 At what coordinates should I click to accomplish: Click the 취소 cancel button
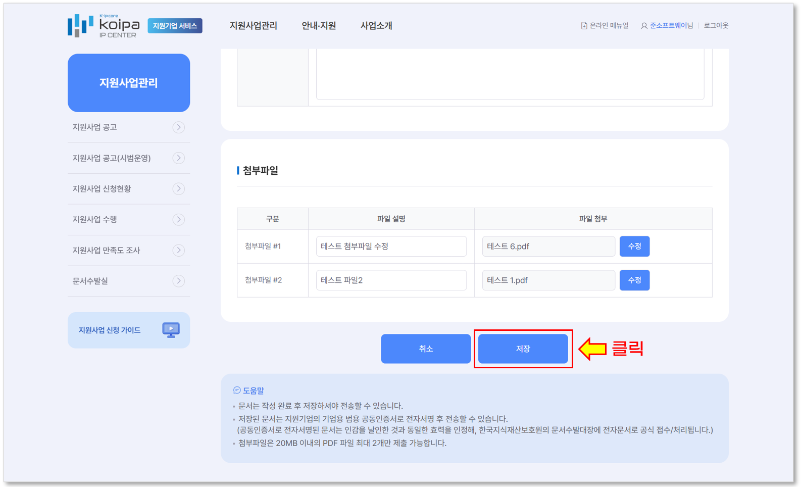coord(426,349)
